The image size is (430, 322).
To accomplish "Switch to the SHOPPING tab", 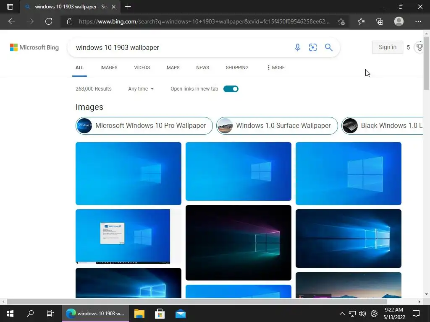I will click(x=237, y=68).
